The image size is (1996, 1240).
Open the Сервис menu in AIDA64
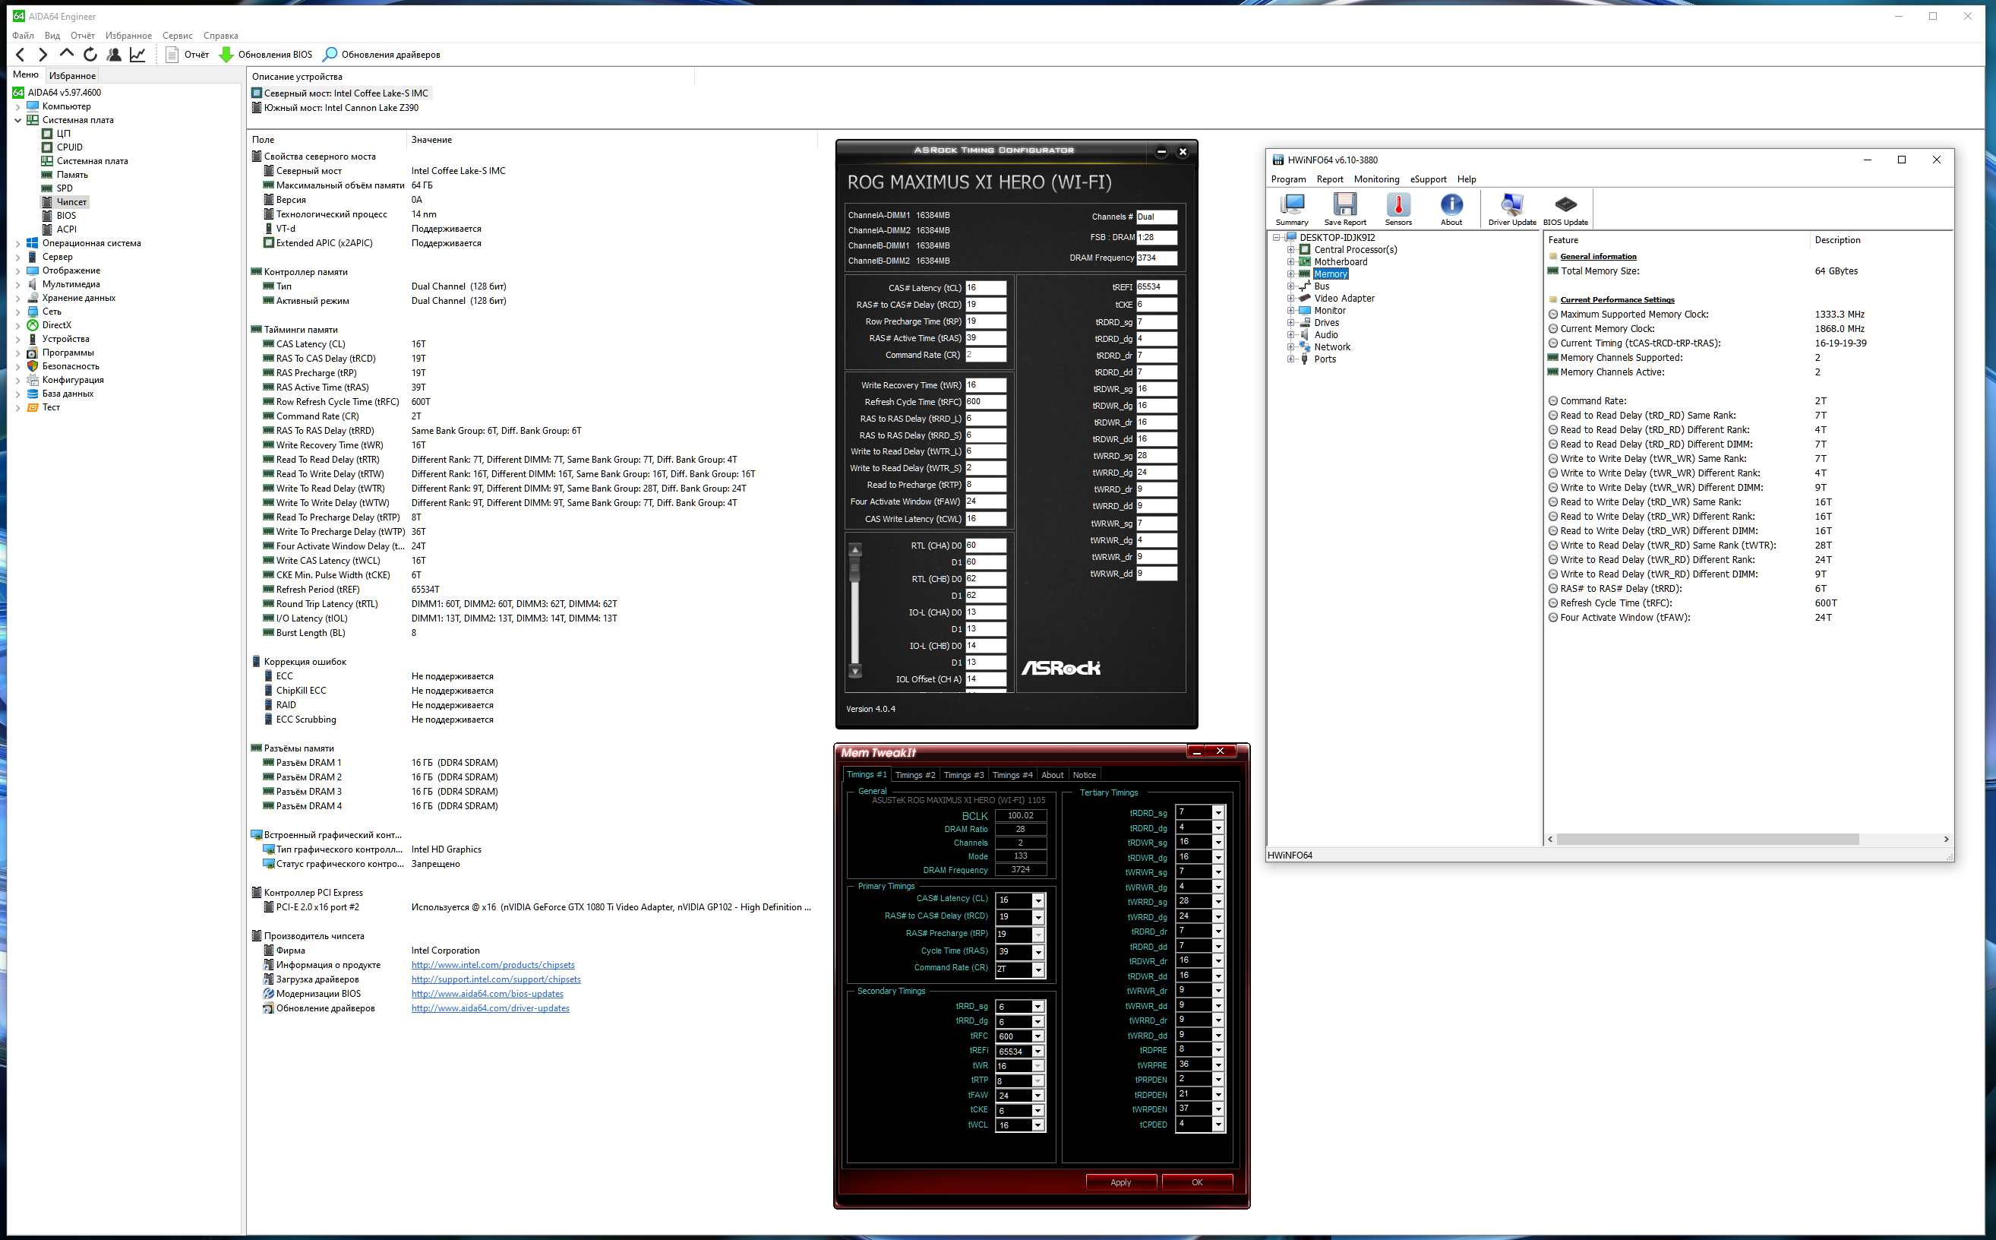click(x=177, y=35)
